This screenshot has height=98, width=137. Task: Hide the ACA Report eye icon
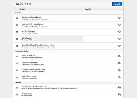click(119, 88)
